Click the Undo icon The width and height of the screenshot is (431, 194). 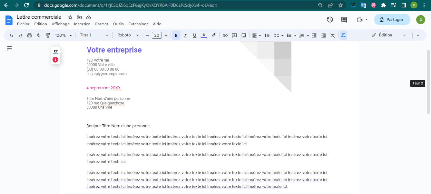click(x=11, y=35)
